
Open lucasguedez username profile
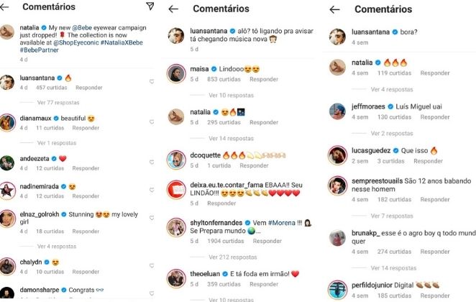coord(371,150)
